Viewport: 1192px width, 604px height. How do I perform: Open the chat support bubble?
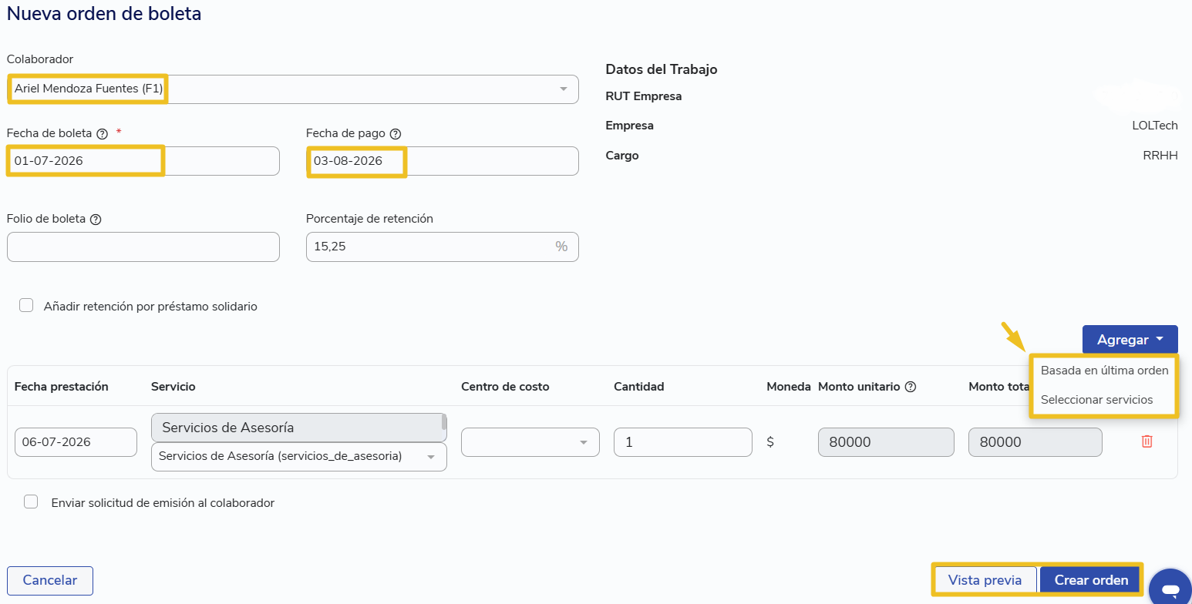pyautogui.click(x=1170, y=589)
